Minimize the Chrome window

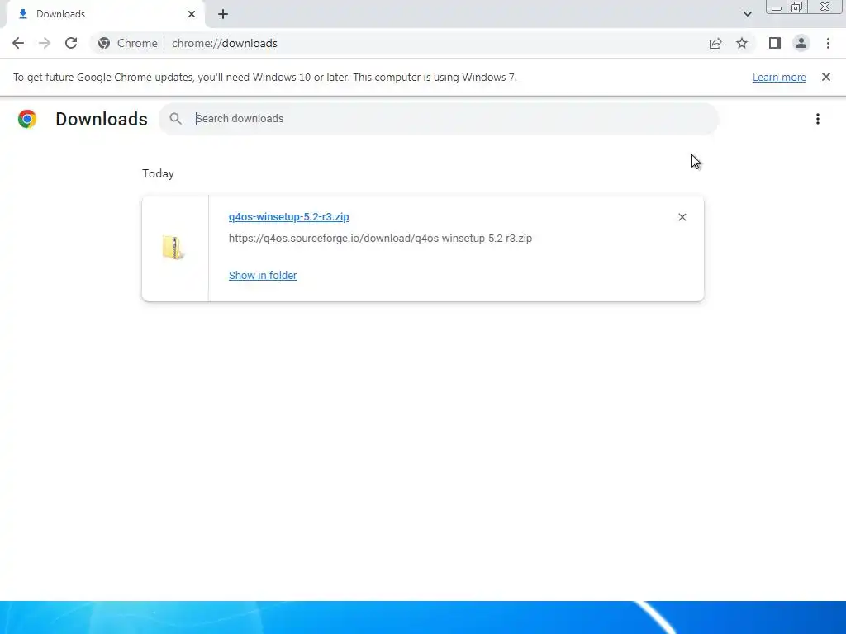(777, 7)
